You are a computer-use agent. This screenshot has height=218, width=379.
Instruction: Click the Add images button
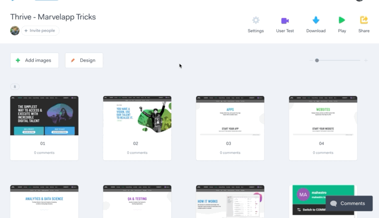pyautogui.click(x=34, y=60)
